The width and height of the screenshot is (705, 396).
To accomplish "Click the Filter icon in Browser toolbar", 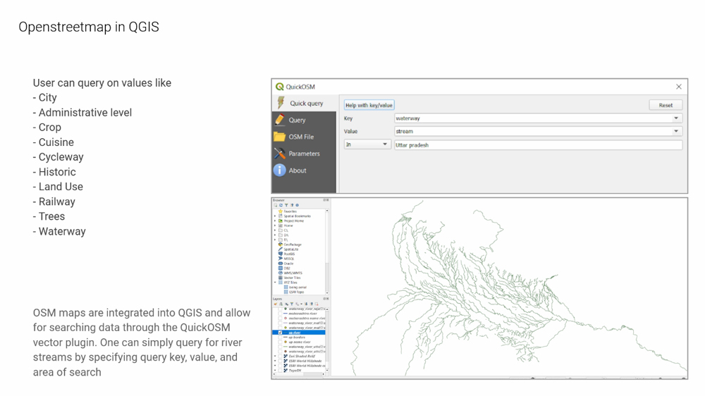I will point(286,206).
